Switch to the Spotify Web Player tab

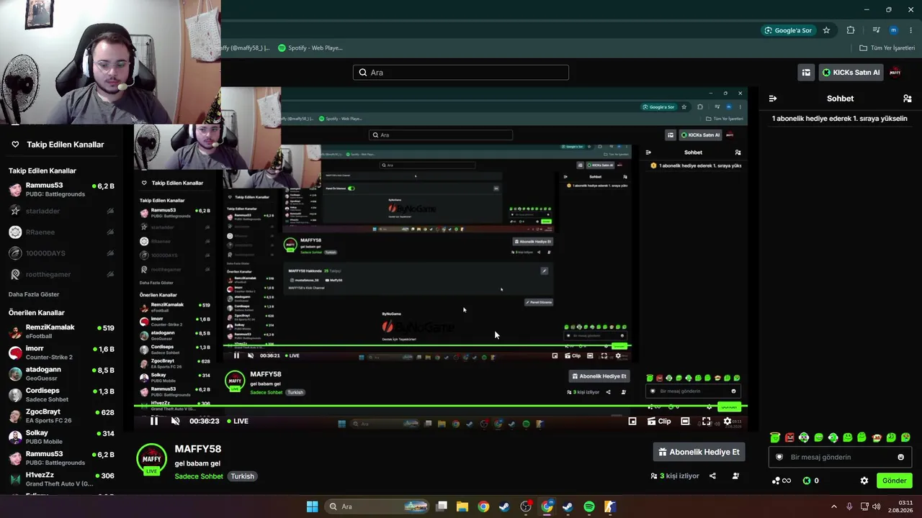(x=310, y=48)
